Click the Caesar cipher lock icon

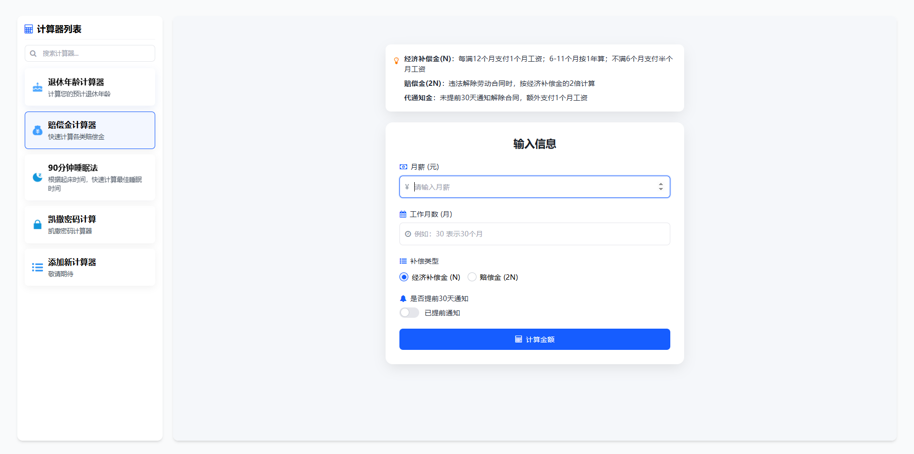[38, 225]
